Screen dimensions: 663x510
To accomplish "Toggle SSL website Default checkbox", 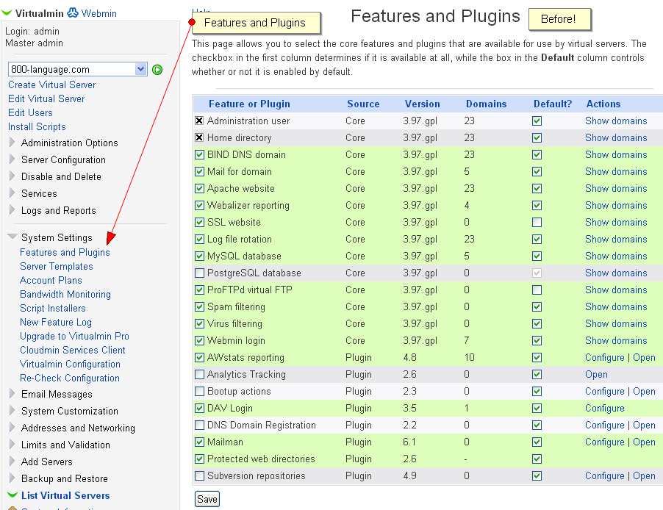I will (537, 223).
